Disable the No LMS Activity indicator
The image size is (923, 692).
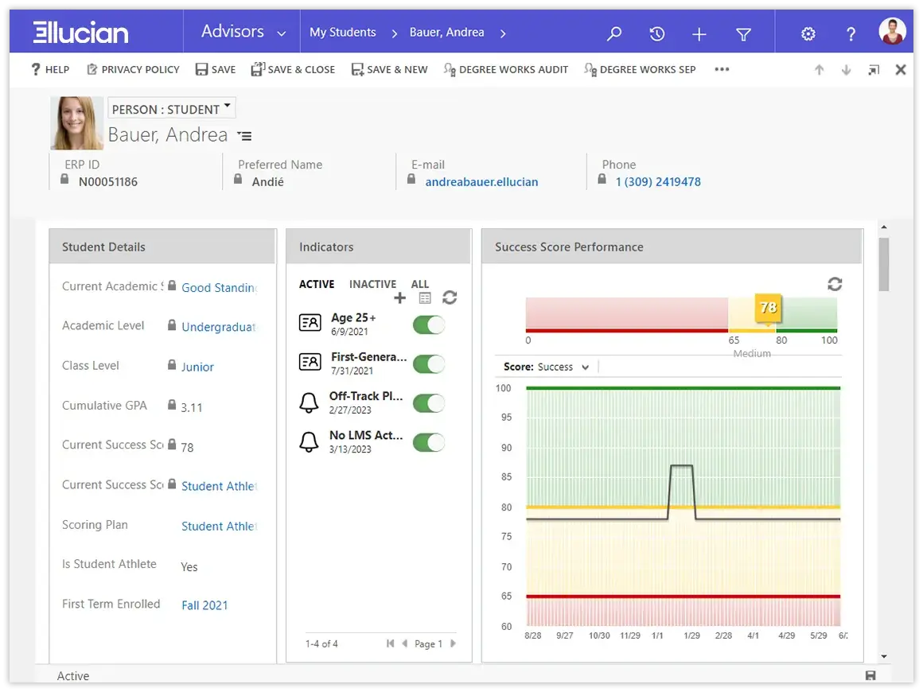[429, 442]
